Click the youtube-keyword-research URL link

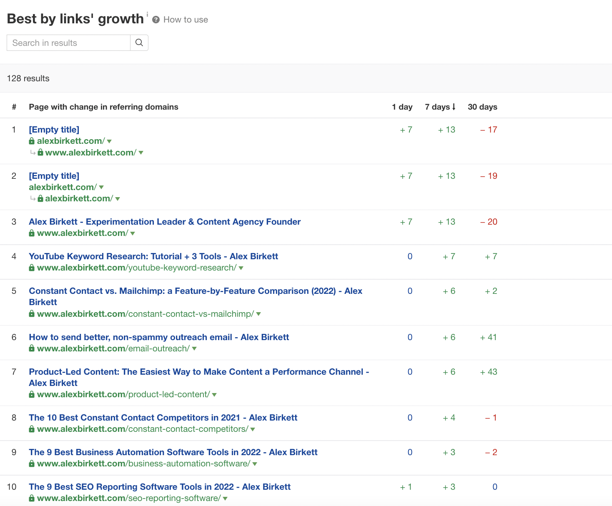tap(137, 268)
